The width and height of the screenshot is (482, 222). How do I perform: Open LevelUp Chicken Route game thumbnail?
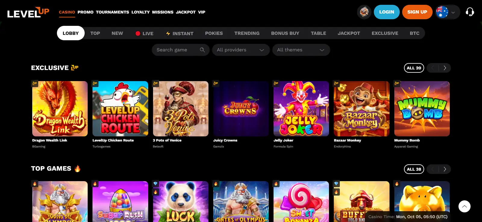[x=120, y=109]
